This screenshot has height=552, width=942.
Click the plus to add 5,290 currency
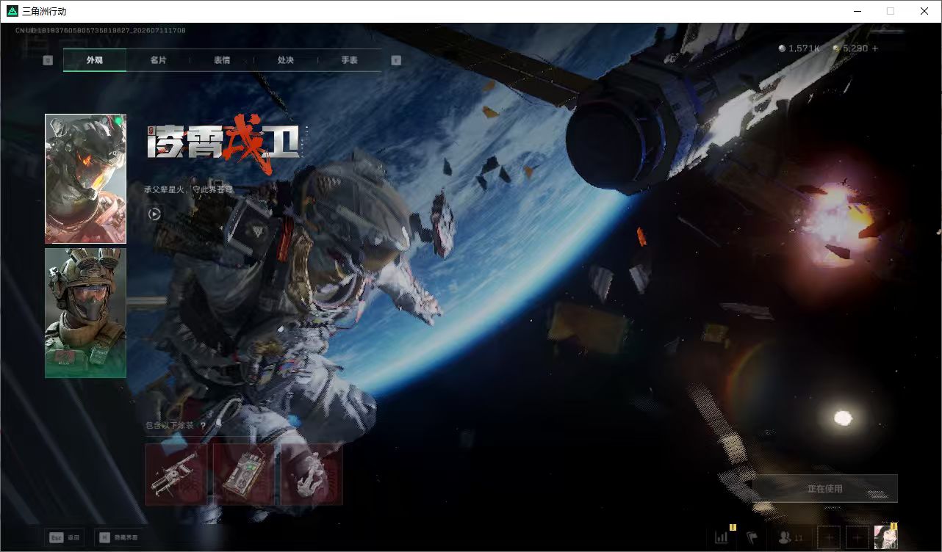(874, 48)
